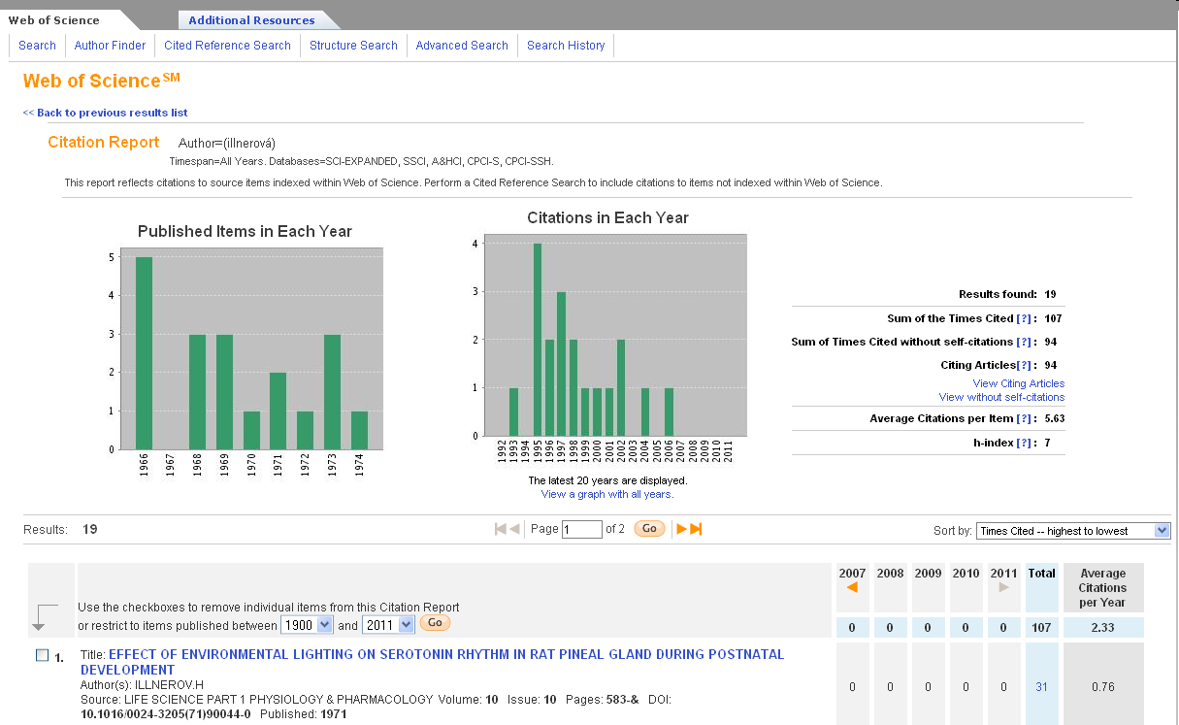Click the 2009 year column header
1179x725 pixels.
point(929,574)
